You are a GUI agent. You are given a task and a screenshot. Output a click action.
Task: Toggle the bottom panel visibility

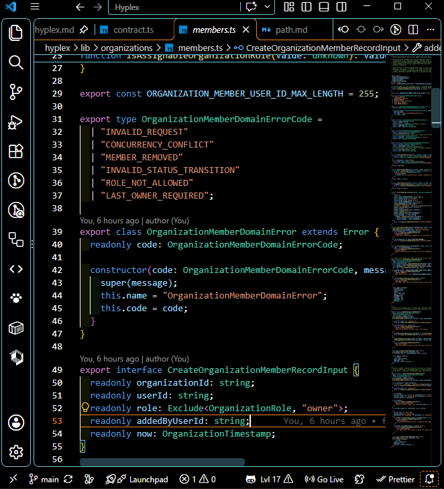tap(324, 7)
